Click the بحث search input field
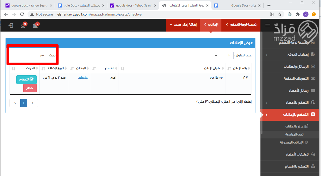321x176 pixels. point(29,56)
